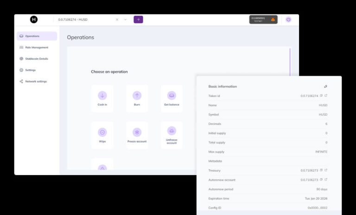This screenshot has height=215, width=356.
Task: Click the purple plus add-stablecoin button
Action: point(138,20)
